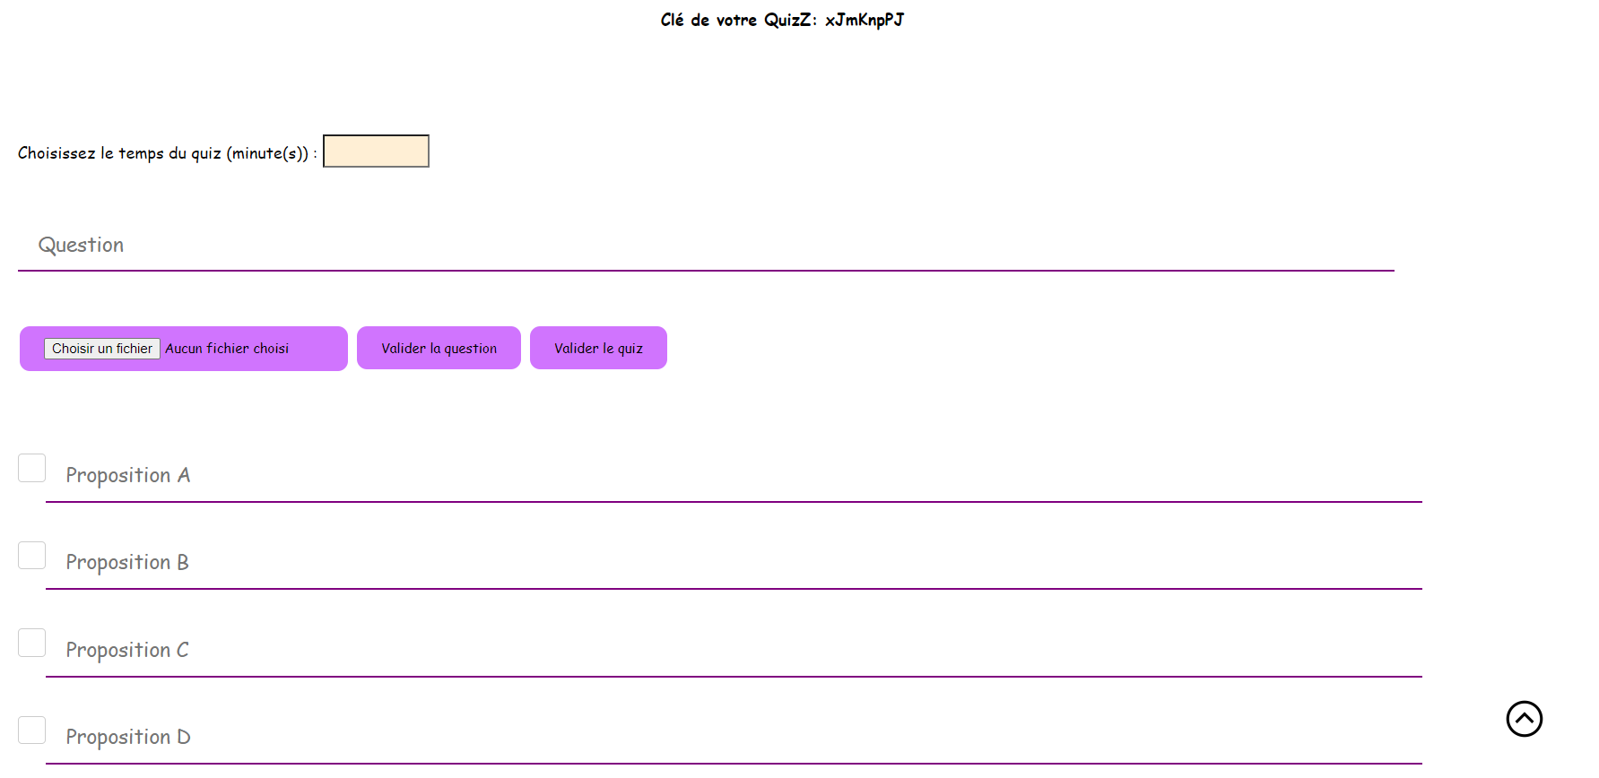Submit with the Valider le quiz button
The image size is (1599, 778).
tap(598, 348)
